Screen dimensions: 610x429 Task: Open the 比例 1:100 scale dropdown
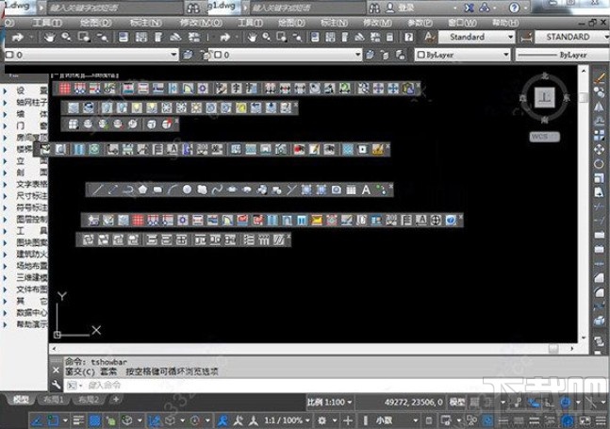tap(329, 402)
